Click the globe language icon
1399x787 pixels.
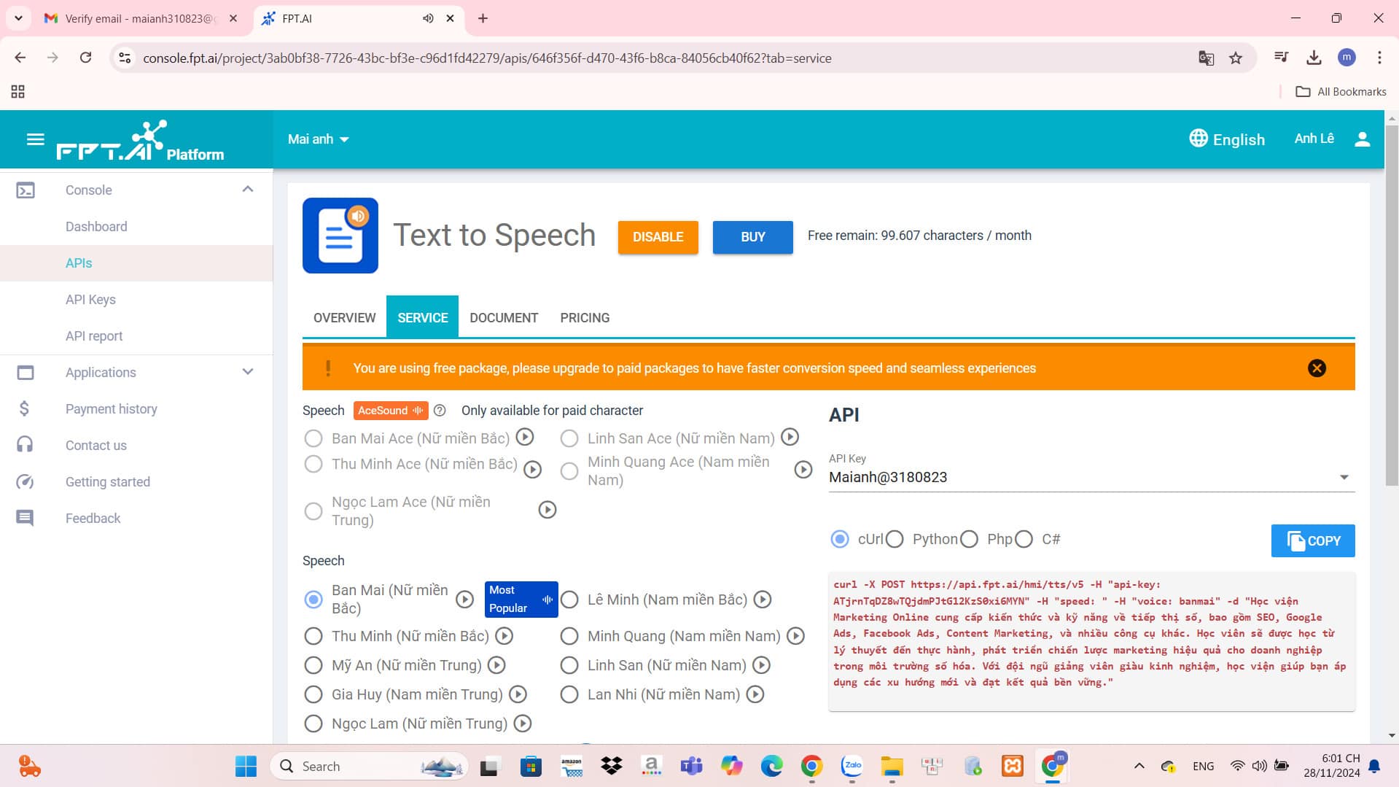[x=1198, y=139]
